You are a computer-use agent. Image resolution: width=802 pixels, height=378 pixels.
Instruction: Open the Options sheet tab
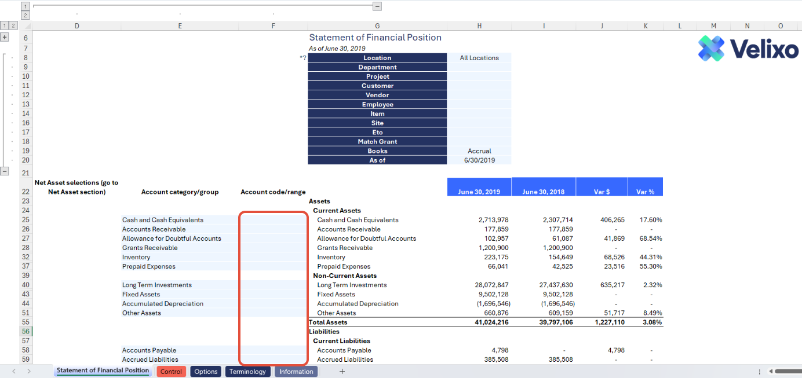click(x=206, y=372)
